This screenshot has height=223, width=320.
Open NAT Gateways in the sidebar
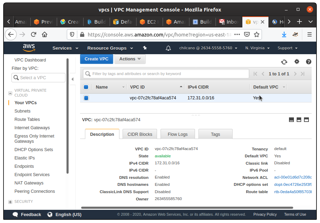click(29, 183)
